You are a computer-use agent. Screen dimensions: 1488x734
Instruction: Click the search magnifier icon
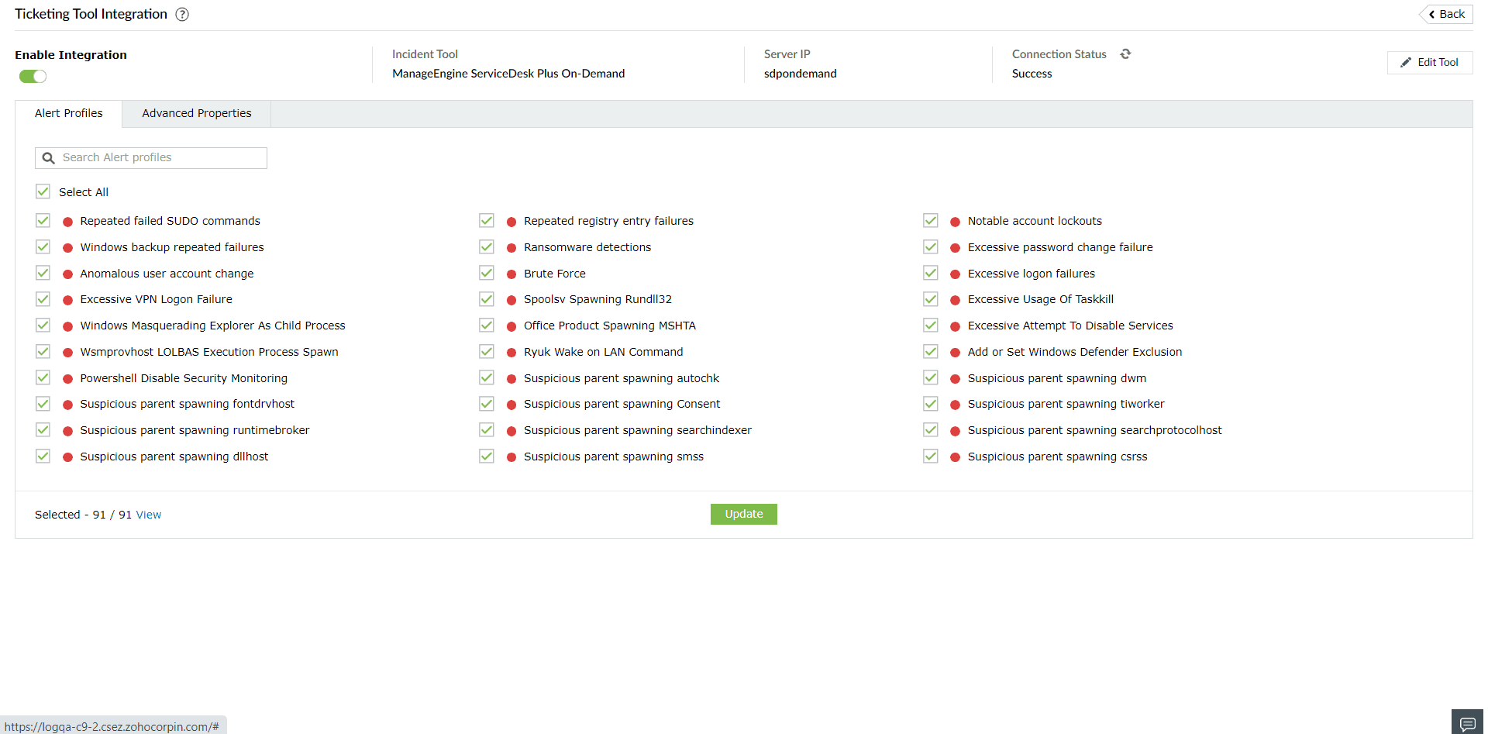pos(49,157)
